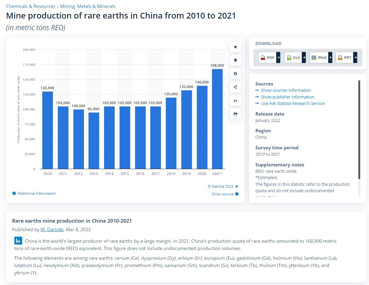Set an alert with the bell icon

tap(235, 60)
